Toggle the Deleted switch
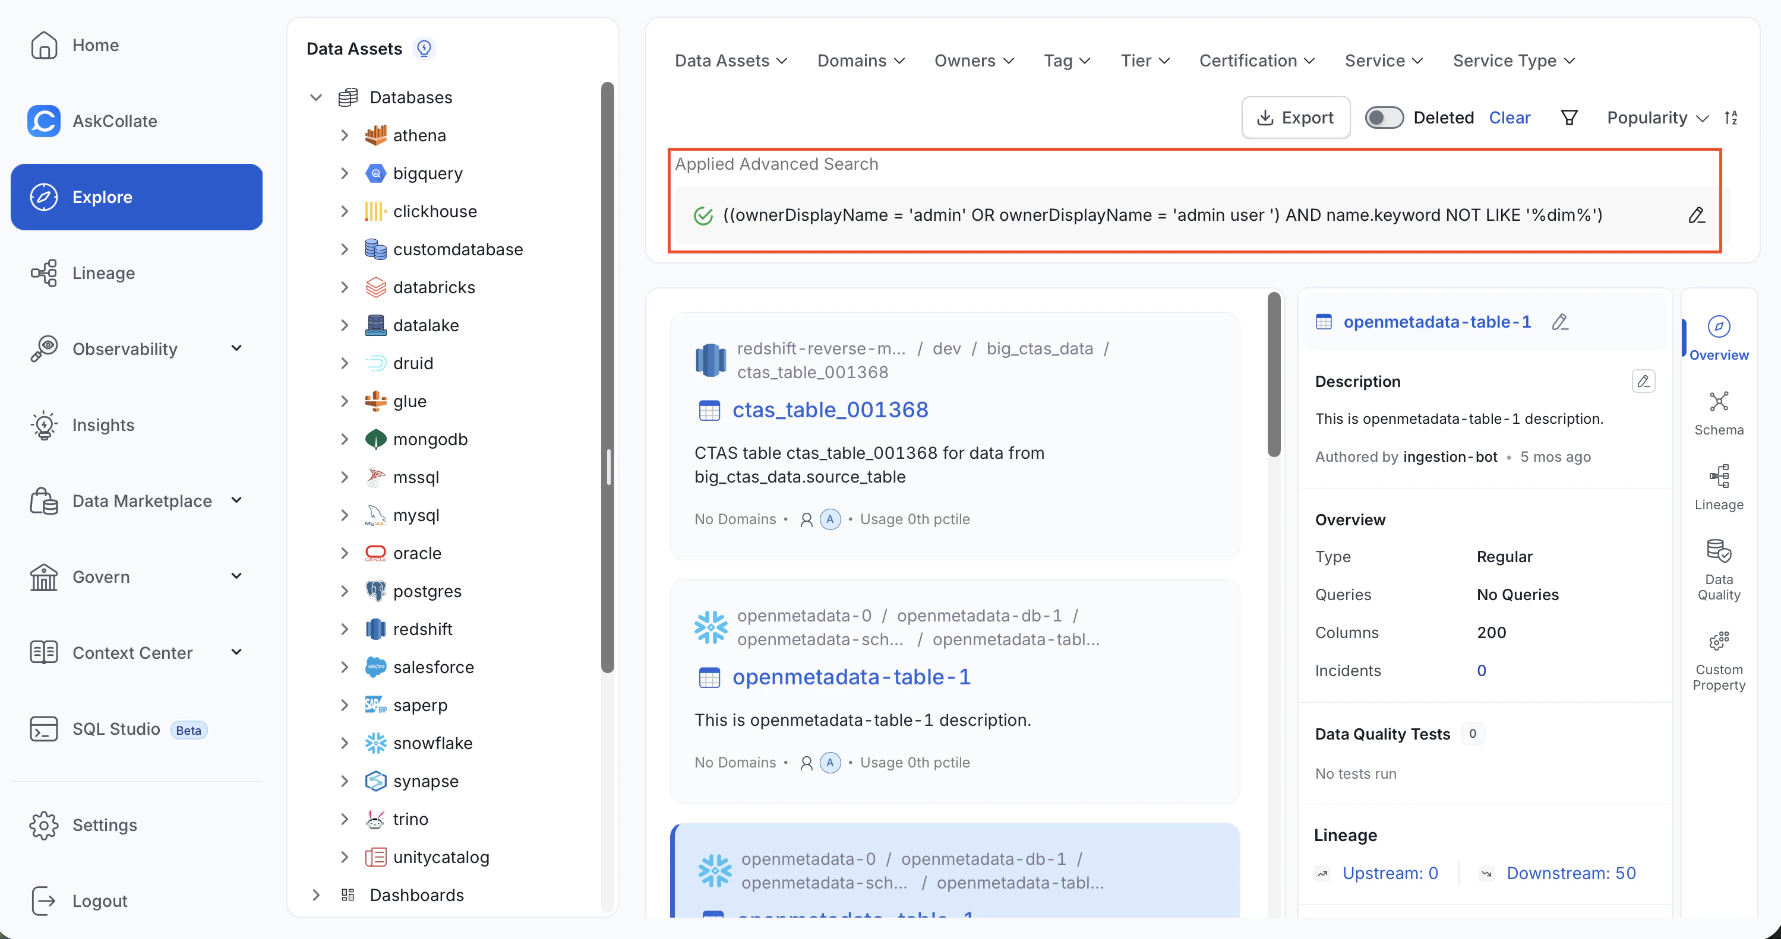This screenshot has height=939, width=1781. (x=1384, y=118)
